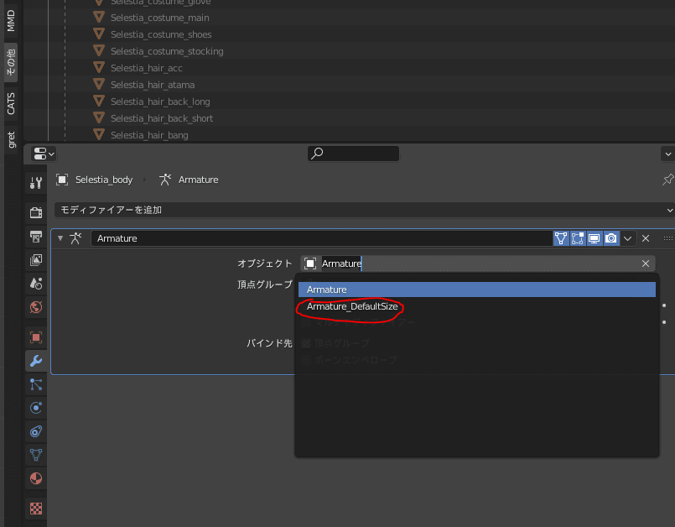Click the object icon in the object field

(310, 263)
